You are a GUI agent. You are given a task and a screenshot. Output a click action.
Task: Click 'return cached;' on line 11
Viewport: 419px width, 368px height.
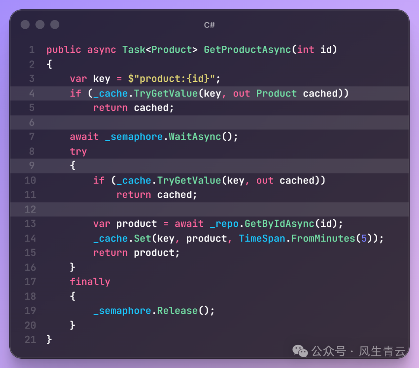pos(157,195)
